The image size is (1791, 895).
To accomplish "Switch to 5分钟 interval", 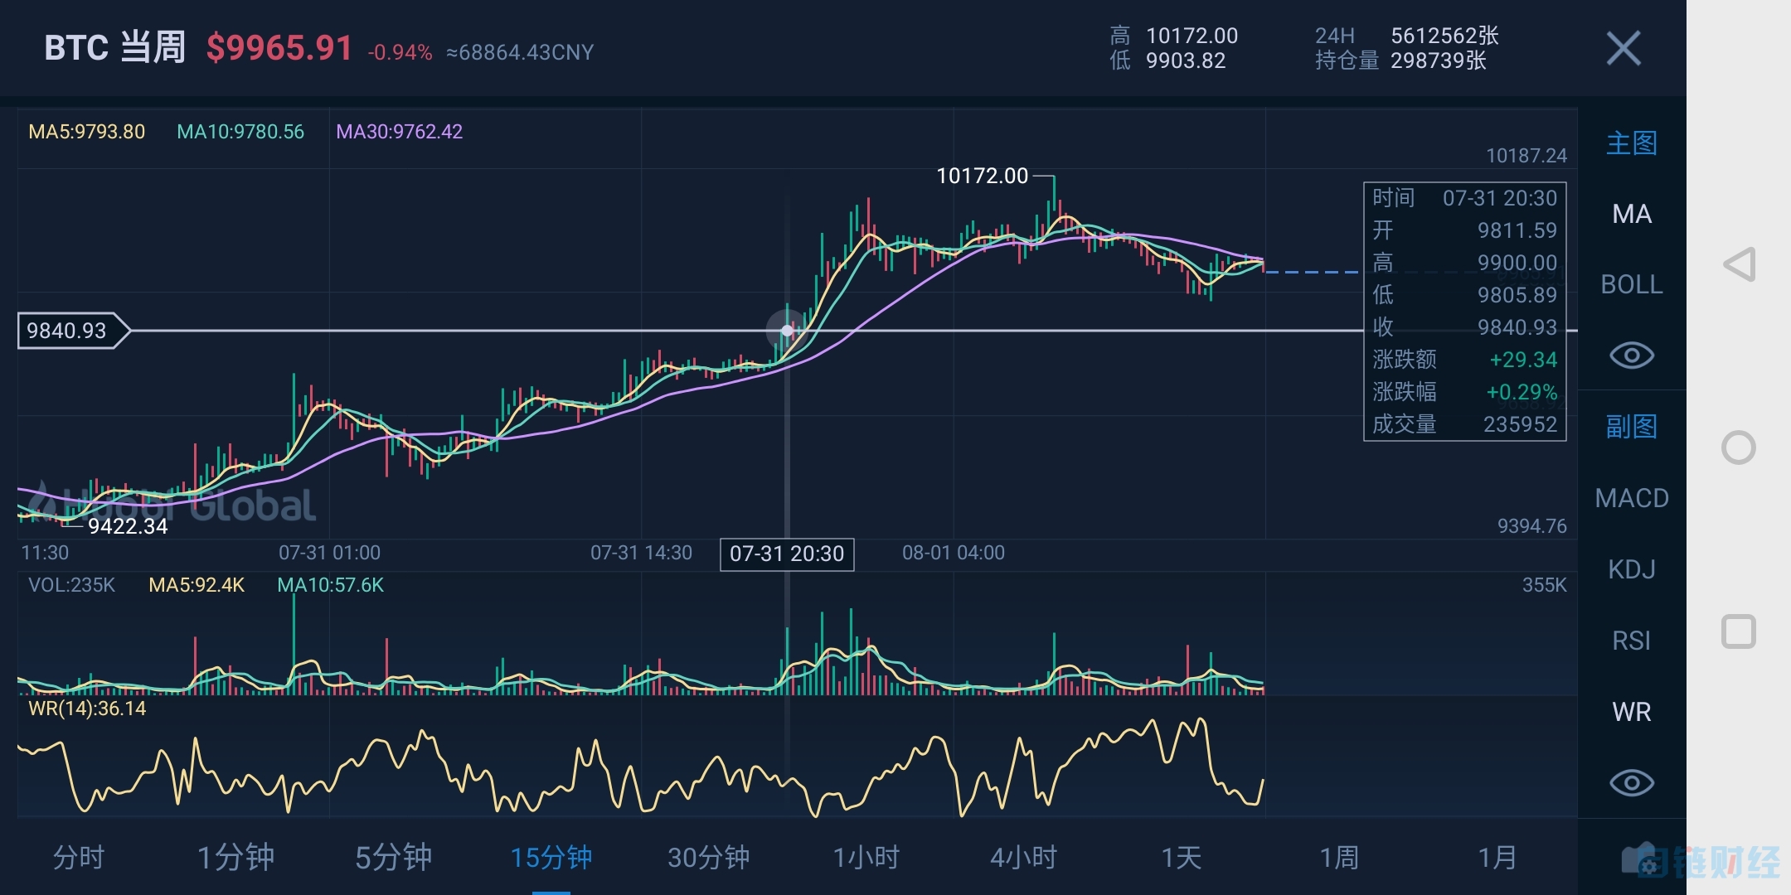I will (x=393, y=858).
